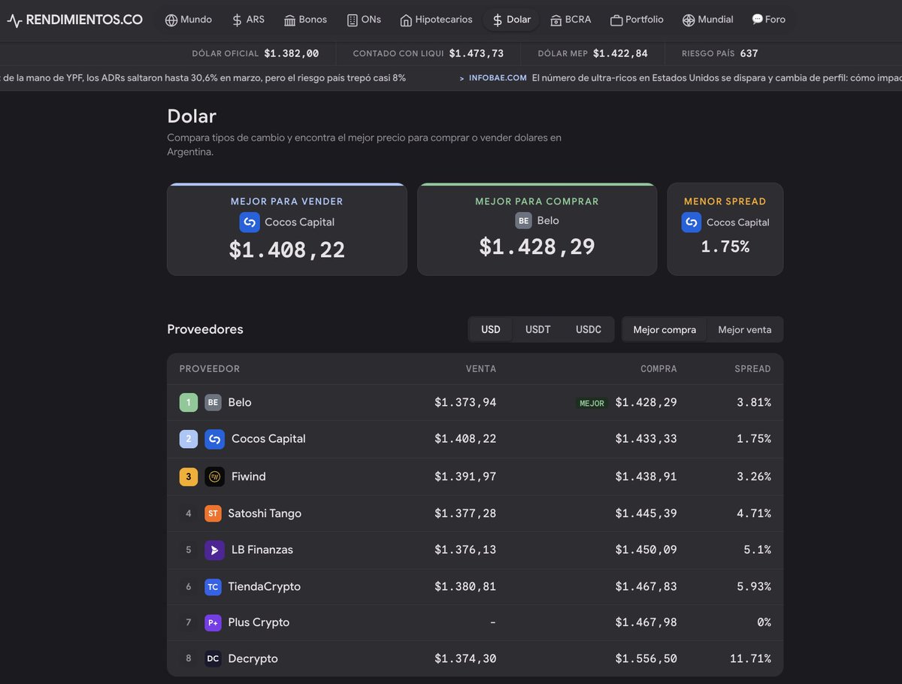Click the building icon beside ONs
Image resolution: width=902 pixels, height=684 pixels.
pos(352,20)
